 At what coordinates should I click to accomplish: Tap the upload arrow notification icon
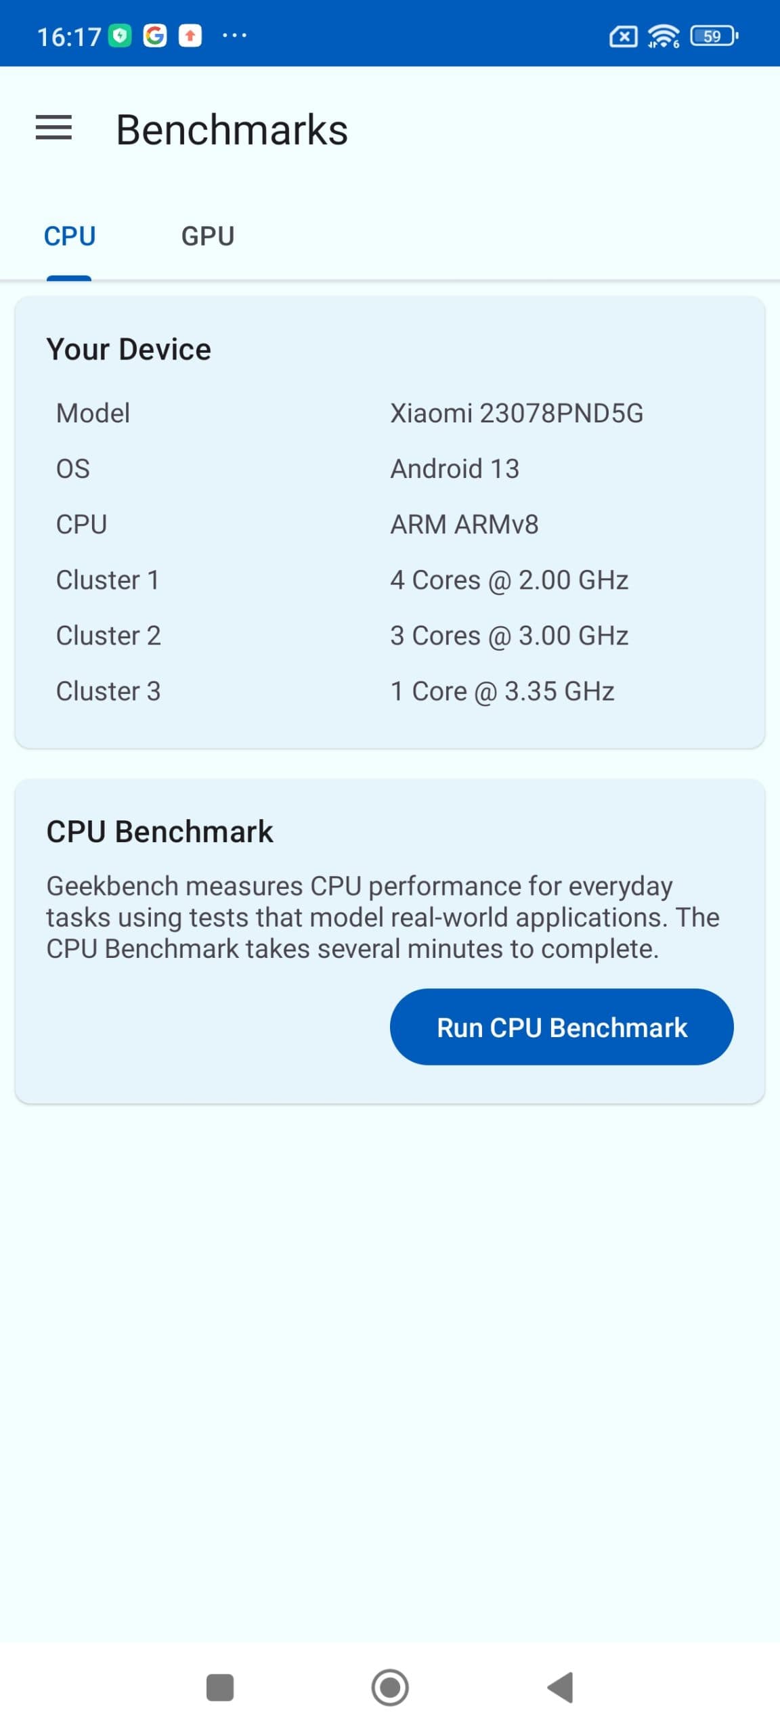(190, 36)
